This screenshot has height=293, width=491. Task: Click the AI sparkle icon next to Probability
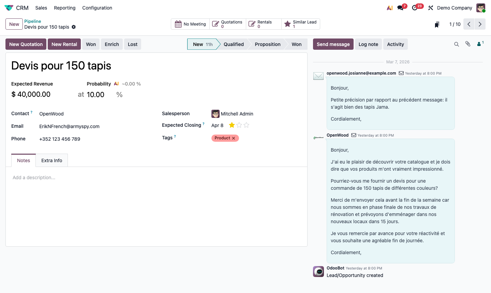pos(116,83)
